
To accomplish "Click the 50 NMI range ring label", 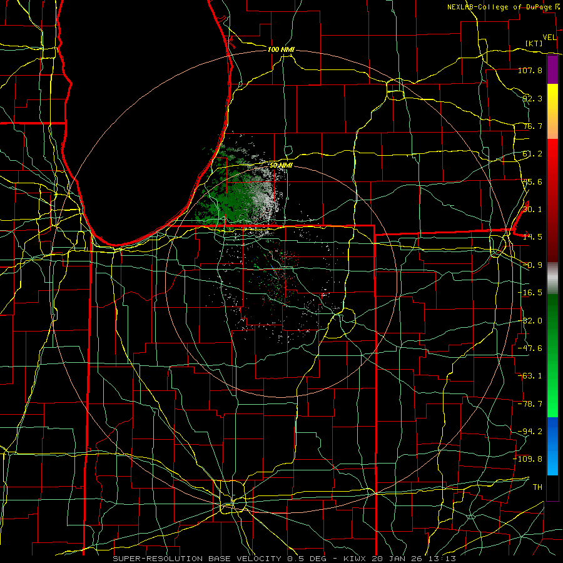I will [281, 166].
